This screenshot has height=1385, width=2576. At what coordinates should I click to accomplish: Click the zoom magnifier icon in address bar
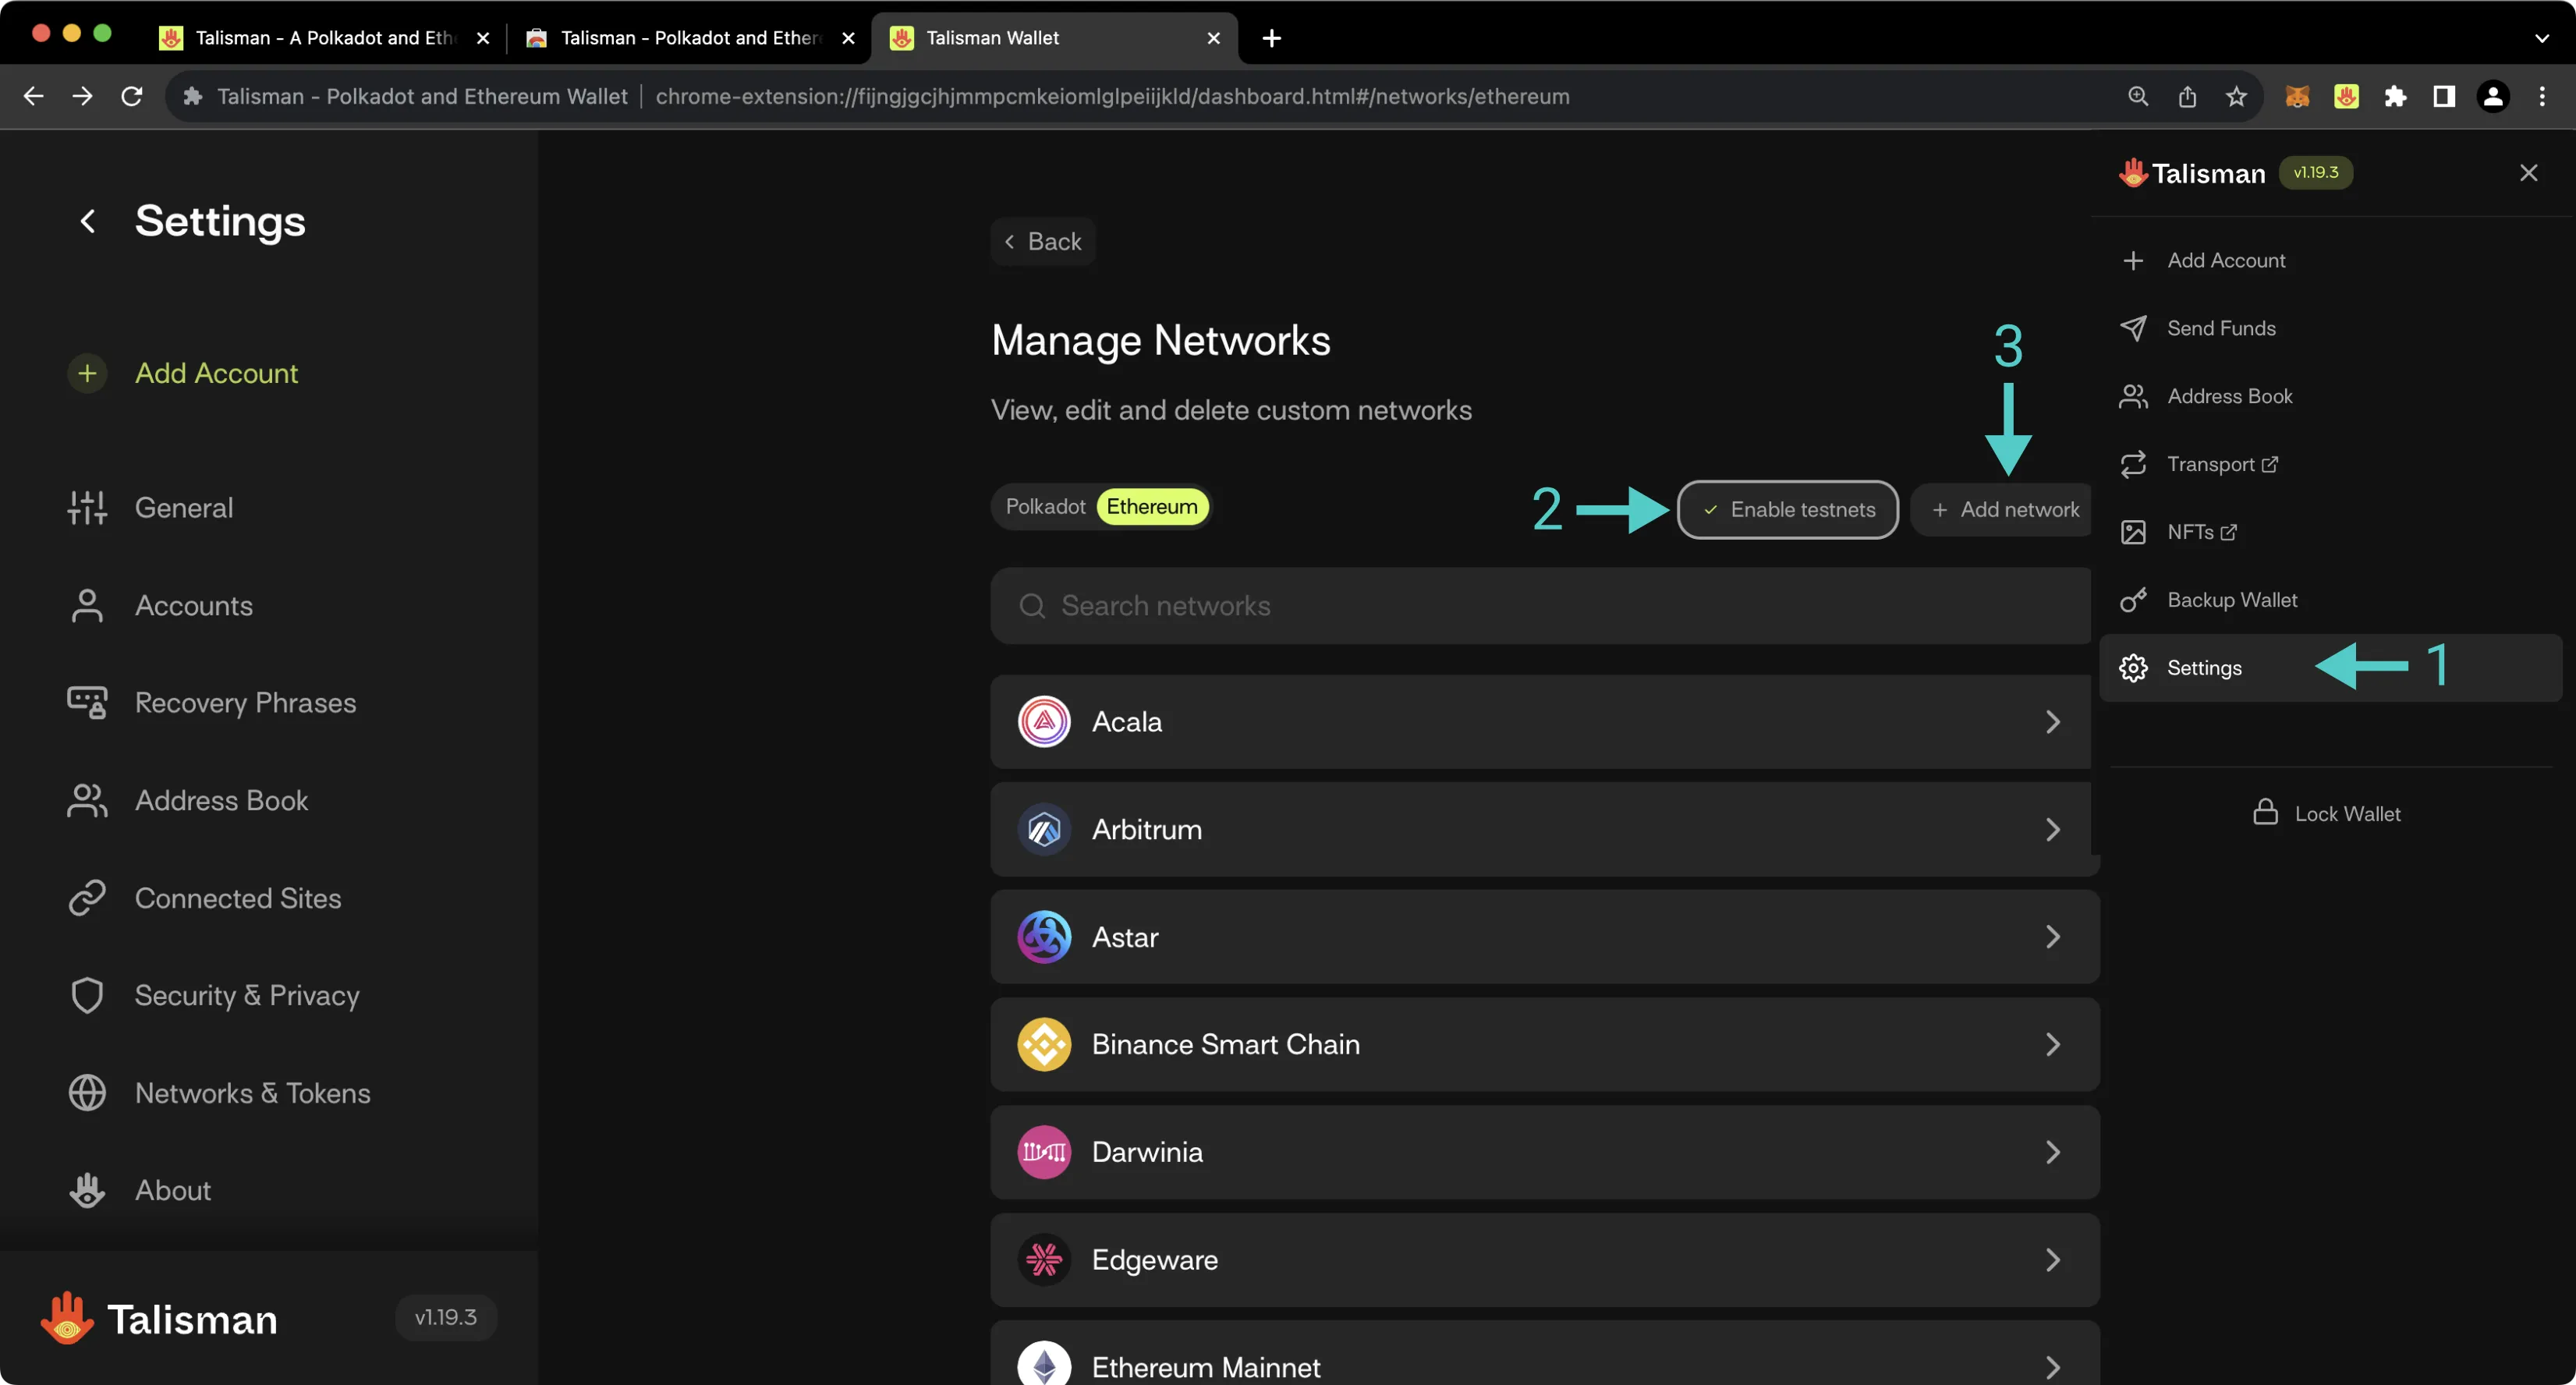click(x=2138, y=96)
